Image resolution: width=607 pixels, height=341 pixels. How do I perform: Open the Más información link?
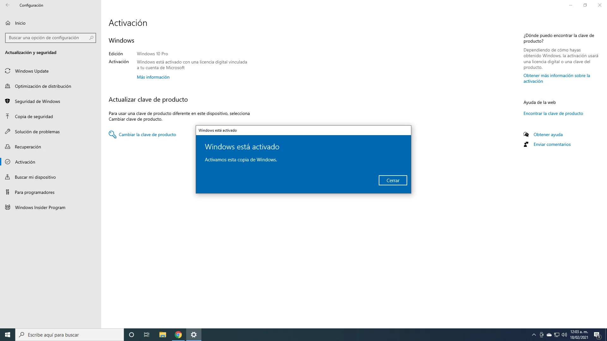tap(153, 77)
